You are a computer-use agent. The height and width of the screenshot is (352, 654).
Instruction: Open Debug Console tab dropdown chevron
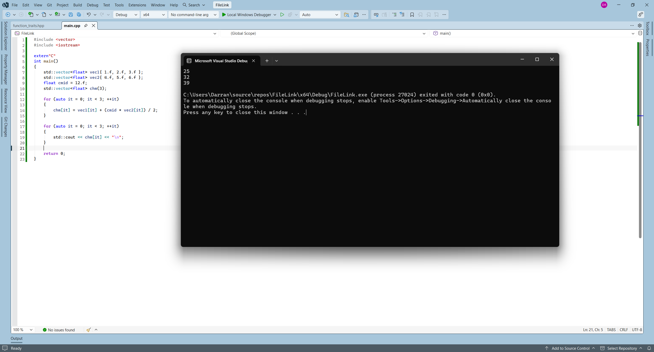[x=276, y=61]
